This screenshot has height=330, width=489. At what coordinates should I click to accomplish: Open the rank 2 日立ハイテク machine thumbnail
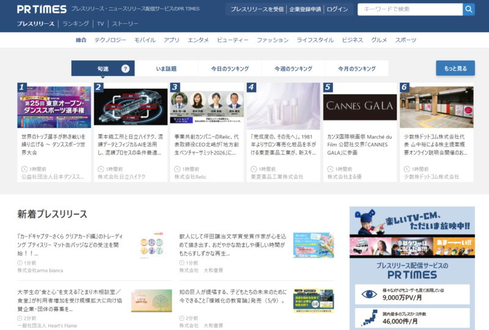131,107
